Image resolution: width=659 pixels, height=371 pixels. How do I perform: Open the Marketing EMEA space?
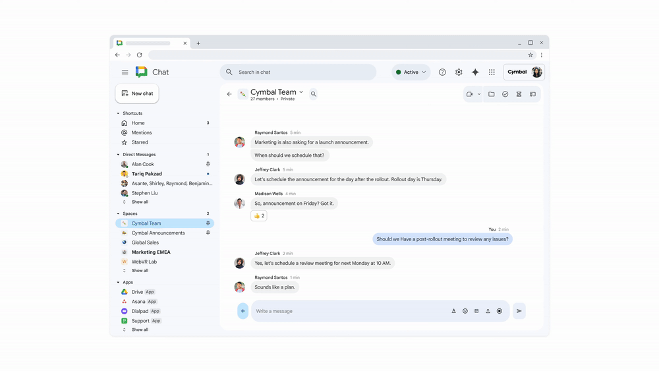coord(151,252)
